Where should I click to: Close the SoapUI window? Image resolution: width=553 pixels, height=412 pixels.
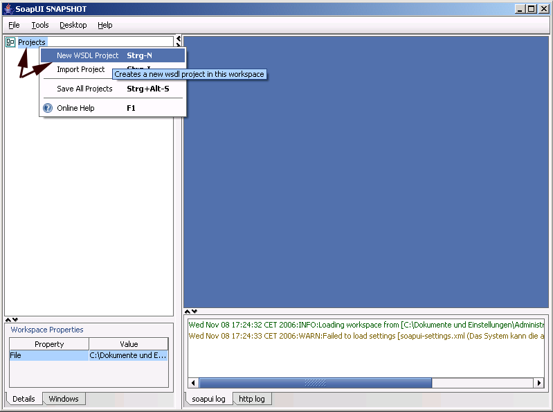tap(543, 9)
